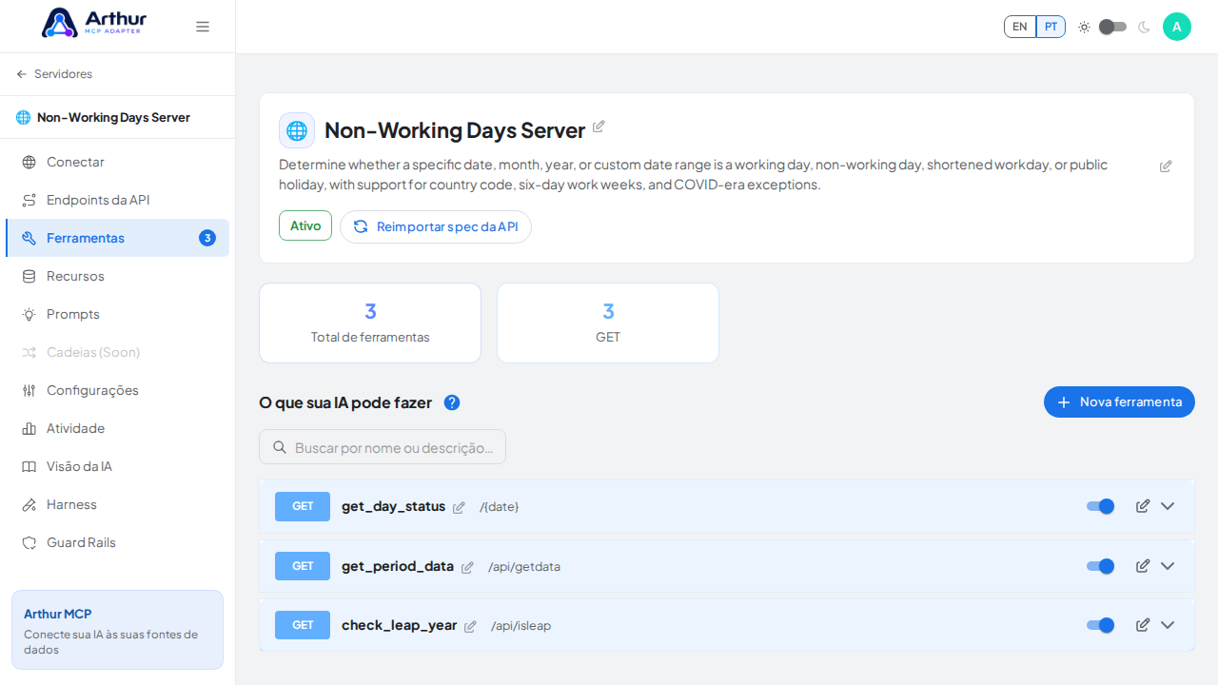Screen dimensions: 1218x685
Task: Click the sun light-theme icon
Action: click(1084, 27)
